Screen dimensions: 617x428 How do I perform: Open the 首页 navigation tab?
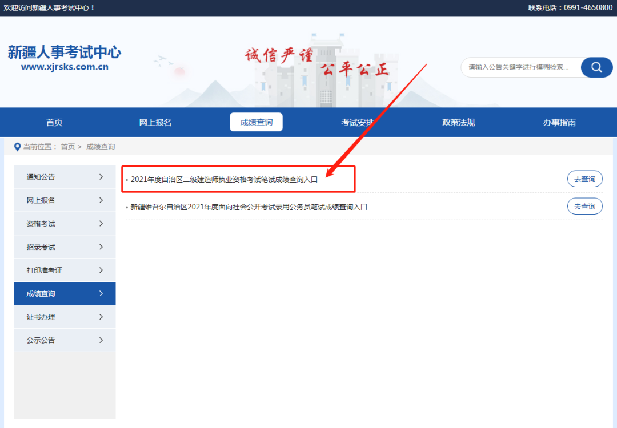click(x=54, y=122)
